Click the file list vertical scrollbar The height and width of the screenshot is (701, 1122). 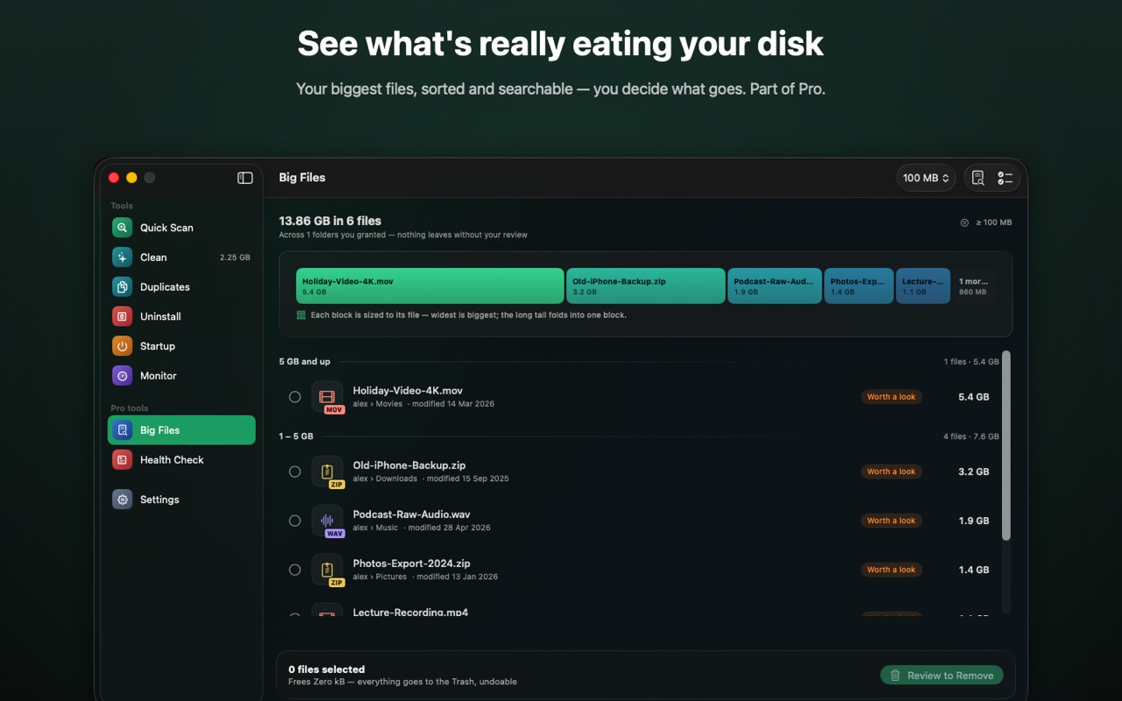click(x=1005, y=445)
